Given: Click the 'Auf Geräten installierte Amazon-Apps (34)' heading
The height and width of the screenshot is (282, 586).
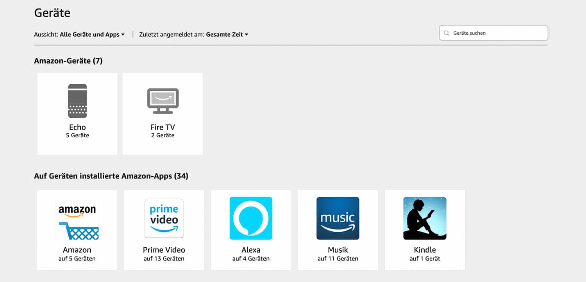Looking at the screenshot, I should point(111,176).
